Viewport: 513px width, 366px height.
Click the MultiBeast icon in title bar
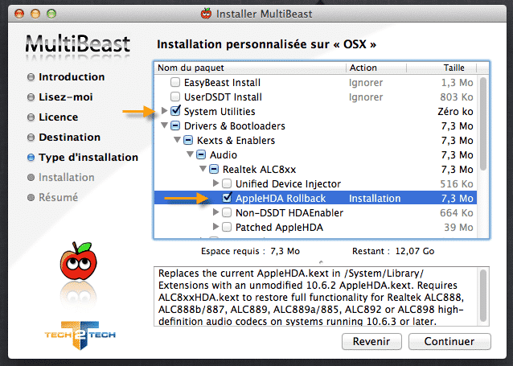pos(206,13)
